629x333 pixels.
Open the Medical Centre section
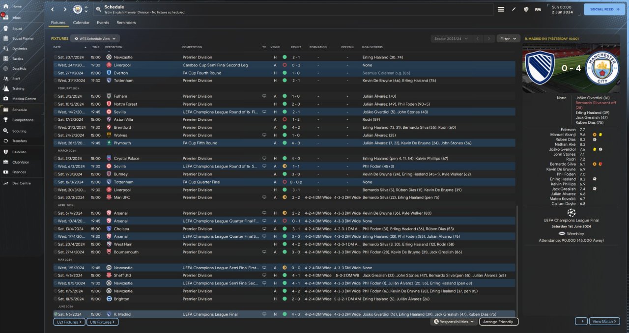point(24,99)
